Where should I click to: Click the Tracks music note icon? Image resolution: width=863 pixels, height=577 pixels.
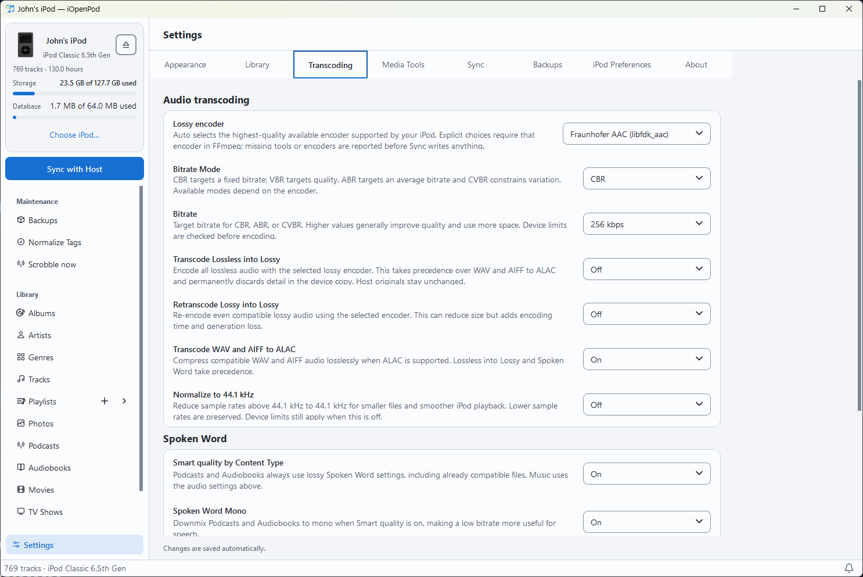coord(21,379)
